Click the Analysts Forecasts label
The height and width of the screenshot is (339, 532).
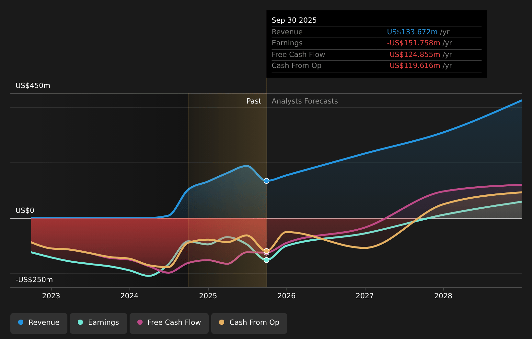(x=305, y=101)
